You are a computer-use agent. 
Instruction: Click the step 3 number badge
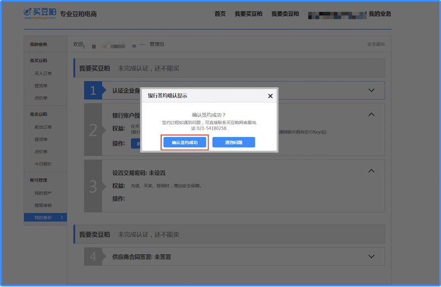pos(93,186)
